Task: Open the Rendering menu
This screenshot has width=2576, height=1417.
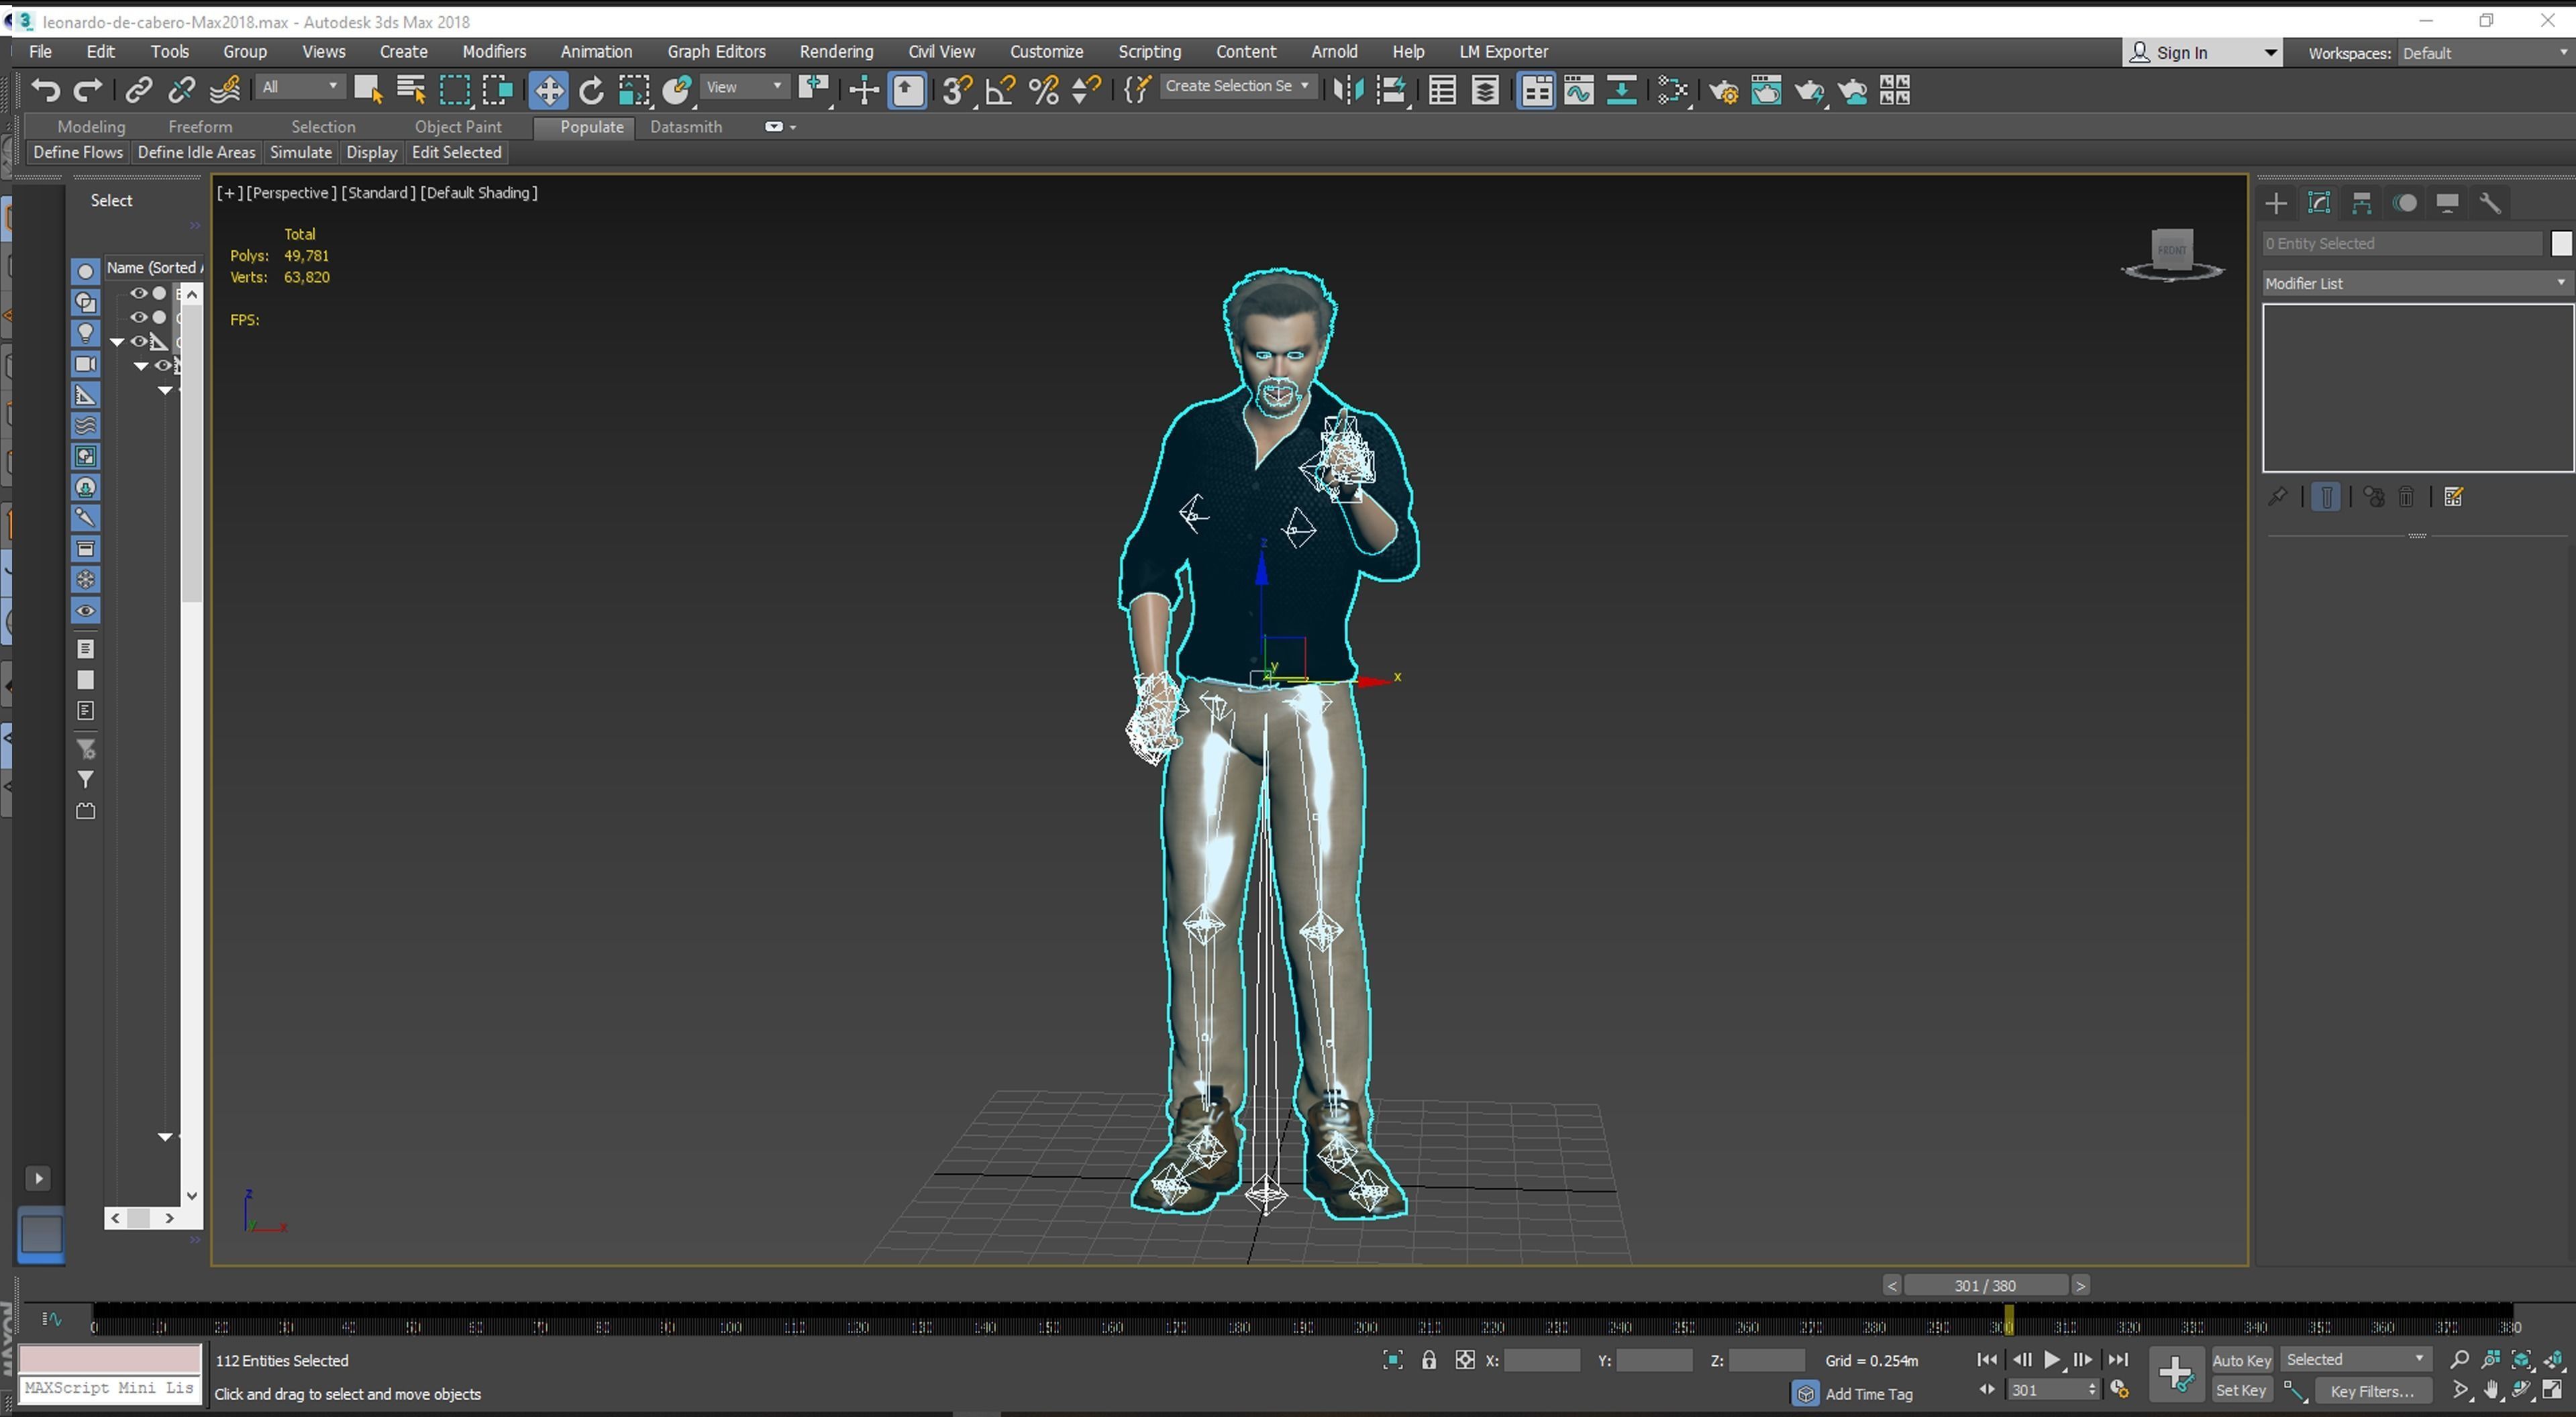Action: pyautogui.click(x=836, y=52)
